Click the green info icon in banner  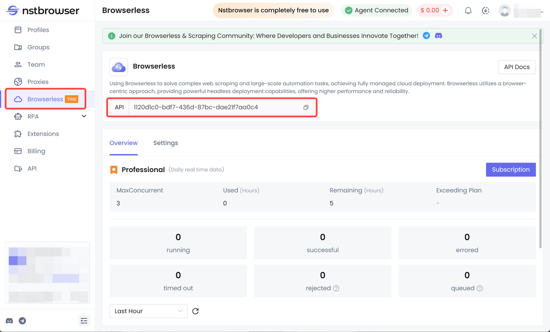[112, 36]
